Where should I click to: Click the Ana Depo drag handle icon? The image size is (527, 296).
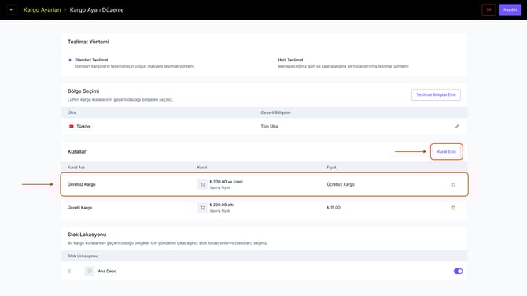tap(69, 271)
